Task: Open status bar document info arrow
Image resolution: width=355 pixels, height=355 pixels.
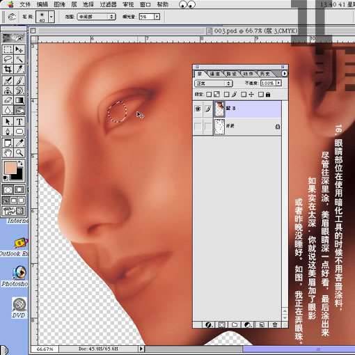Action: click(x=141, y=349)
